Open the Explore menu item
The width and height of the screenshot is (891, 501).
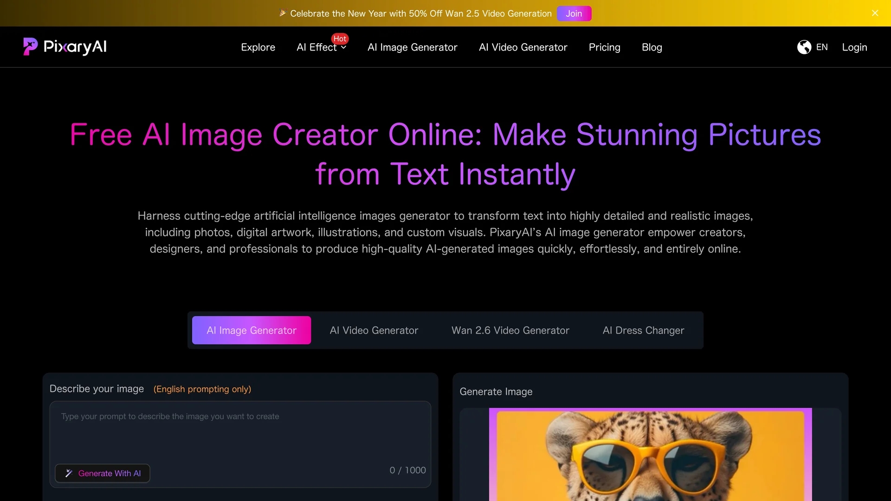(258, 47)
